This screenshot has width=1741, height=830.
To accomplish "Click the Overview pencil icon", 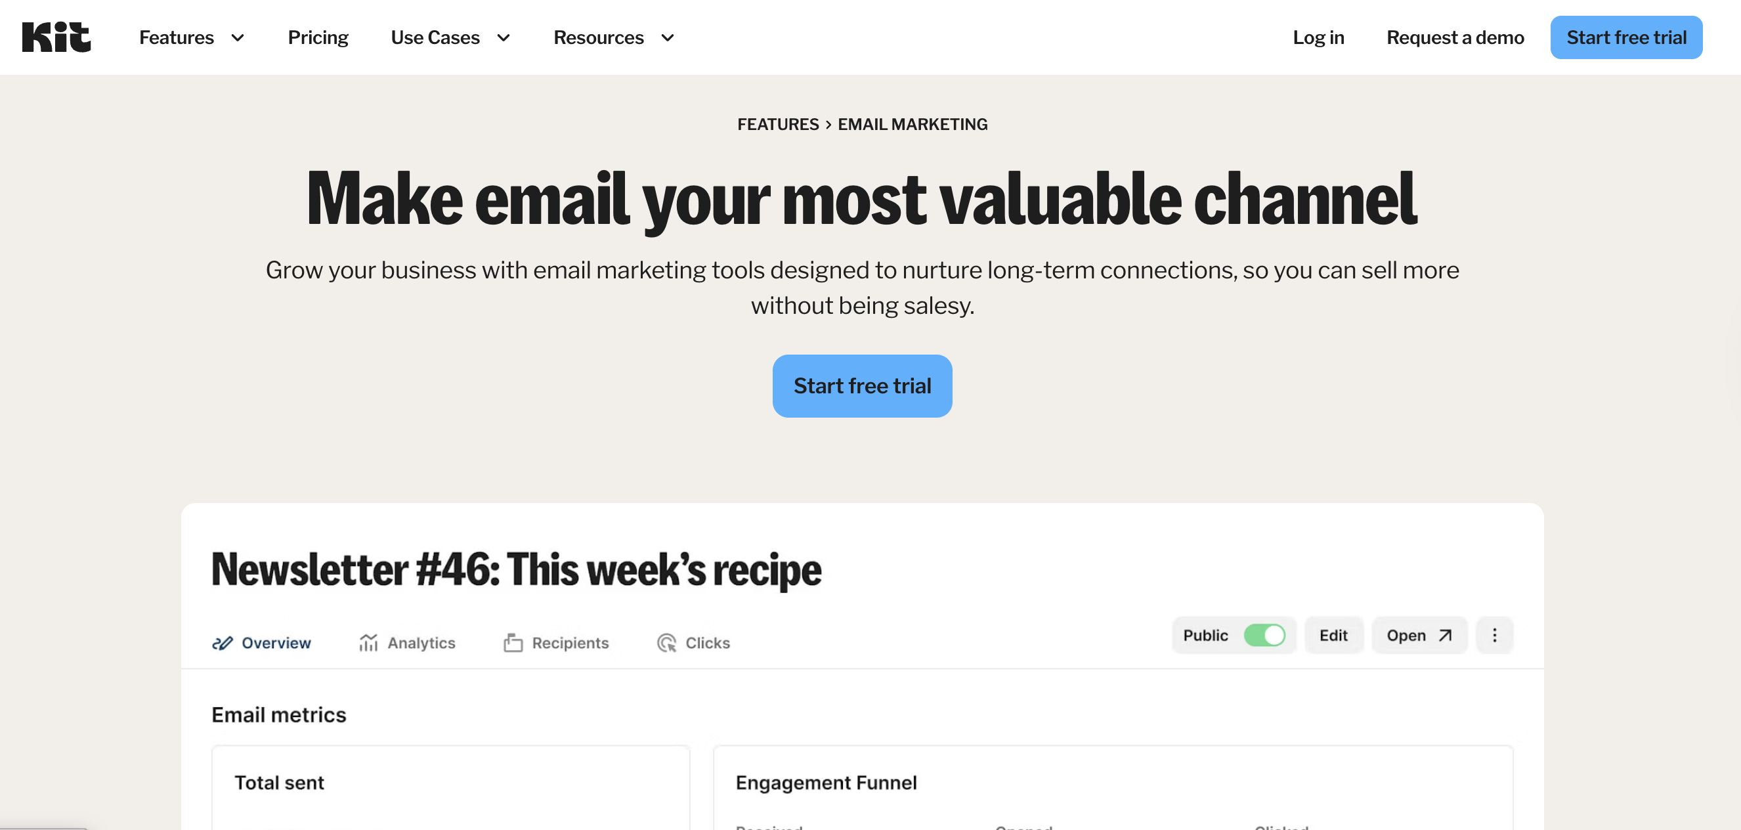I will (x=223, y=643).
